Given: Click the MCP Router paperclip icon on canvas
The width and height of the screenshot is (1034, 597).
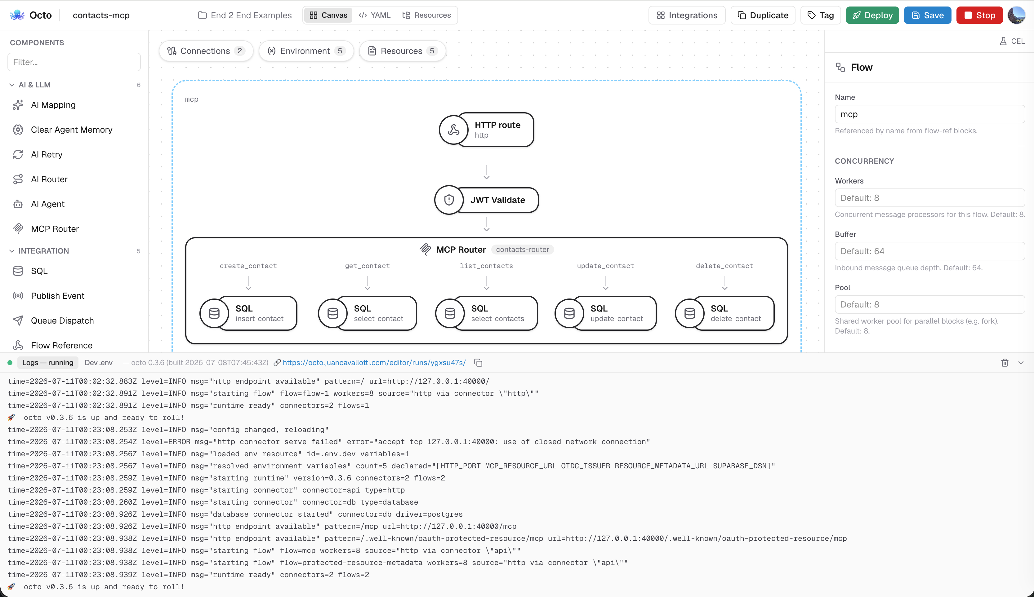Looking at the screenshot, I should tap(425, 249).
